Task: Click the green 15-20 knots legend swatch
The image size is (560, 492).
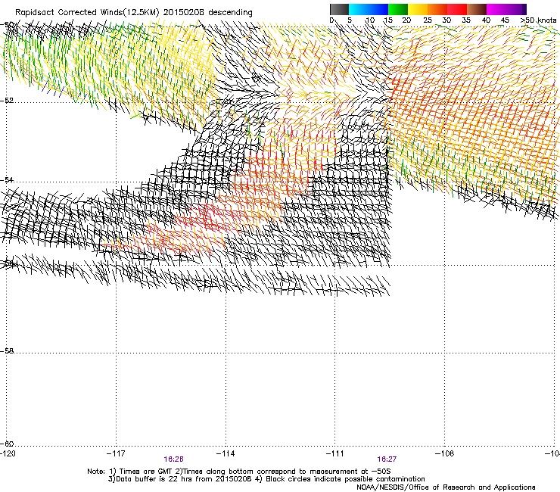Action: click(x=398, y=9)
